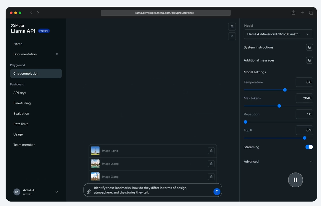Open the Usage page

pos(18,134)
